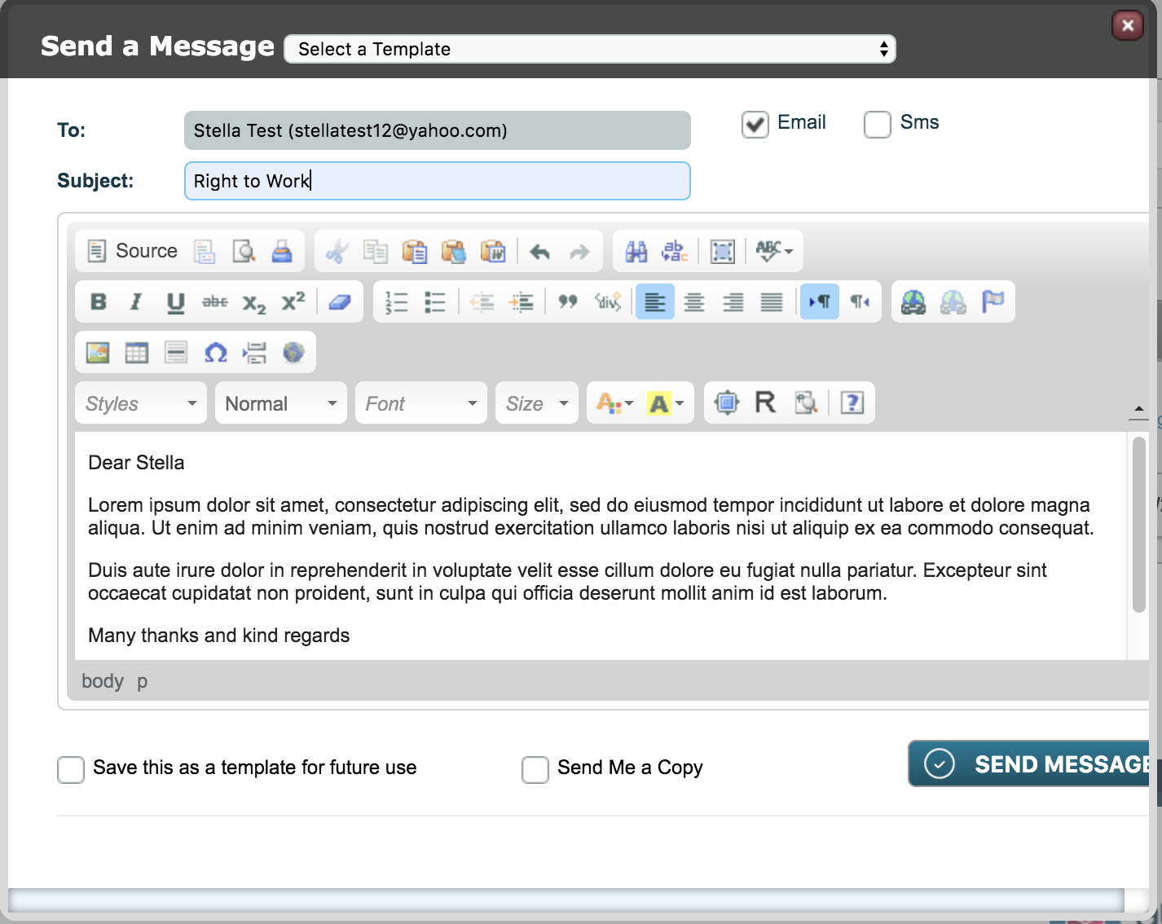This screenshot has height=924, width=1162.
Task: Click the Insert Page Break icon
Action: 254,352
